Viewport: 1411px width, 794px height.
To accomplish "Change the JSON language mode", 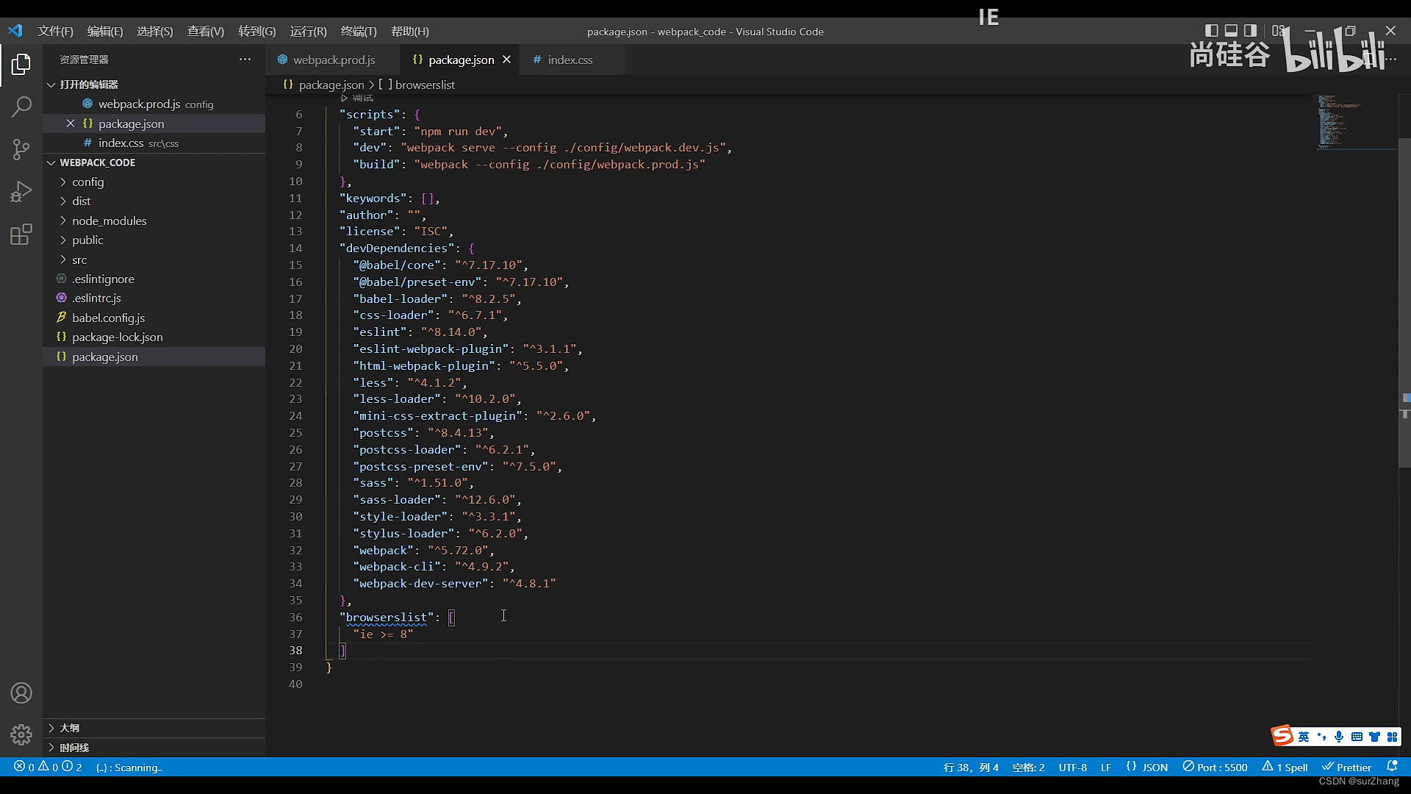I will (x=1146, y=767).
